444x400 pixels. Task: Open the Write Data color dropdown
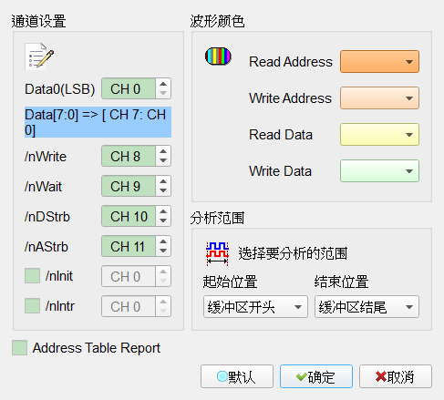point(379,171)
